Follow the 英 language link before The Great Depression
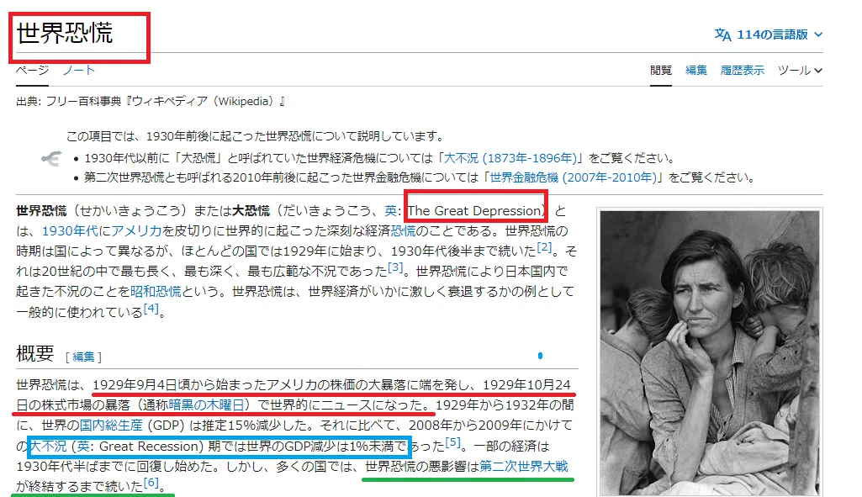 (390, 211)
